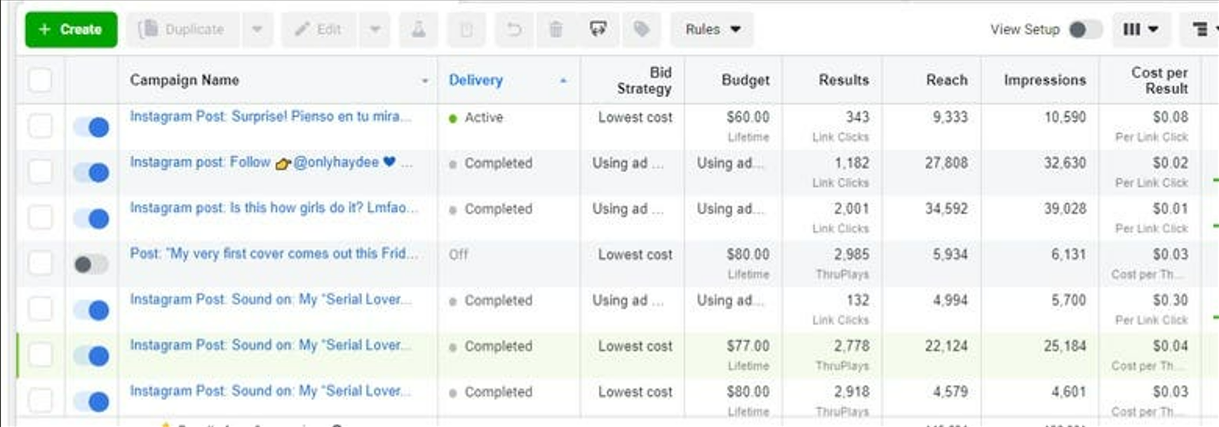Click the tag label icon
This screenshot has height=427, width=1219.
(642, 29)
